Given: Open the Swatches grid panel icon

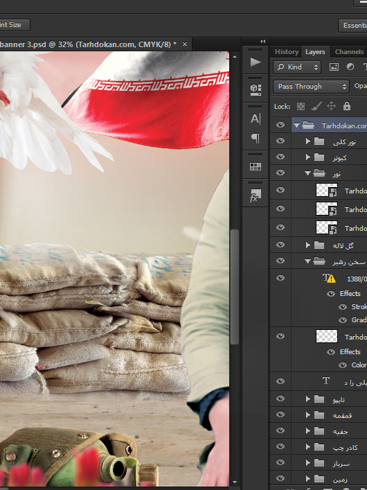Looking at the screenshot, I should pyautogui.click(x=256, y=166).
